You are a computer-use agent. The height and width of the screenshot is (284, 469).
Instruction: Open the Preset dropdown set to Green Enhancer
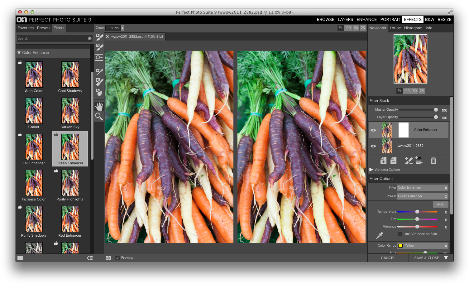(x=422, y=196)
